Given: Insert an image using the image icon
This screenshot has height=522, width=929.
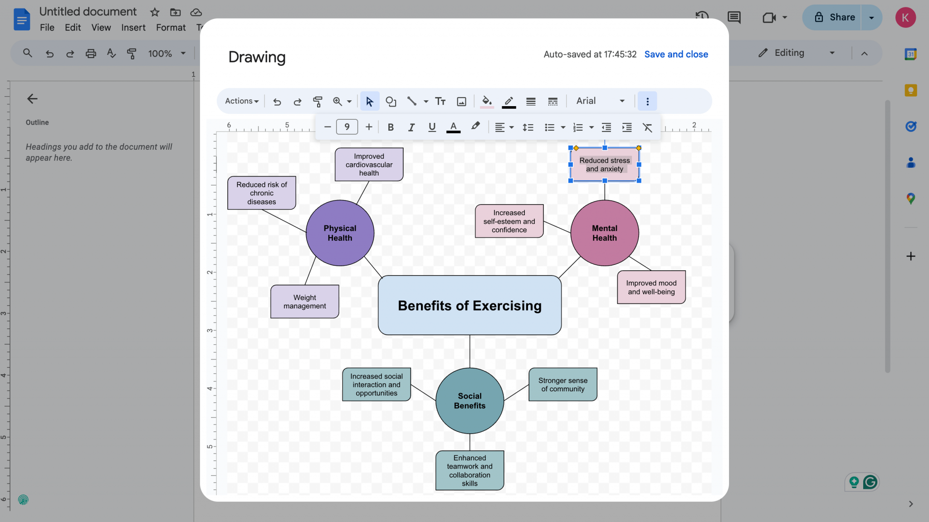Looking at the screenshot, I should (x=461, y=101).
